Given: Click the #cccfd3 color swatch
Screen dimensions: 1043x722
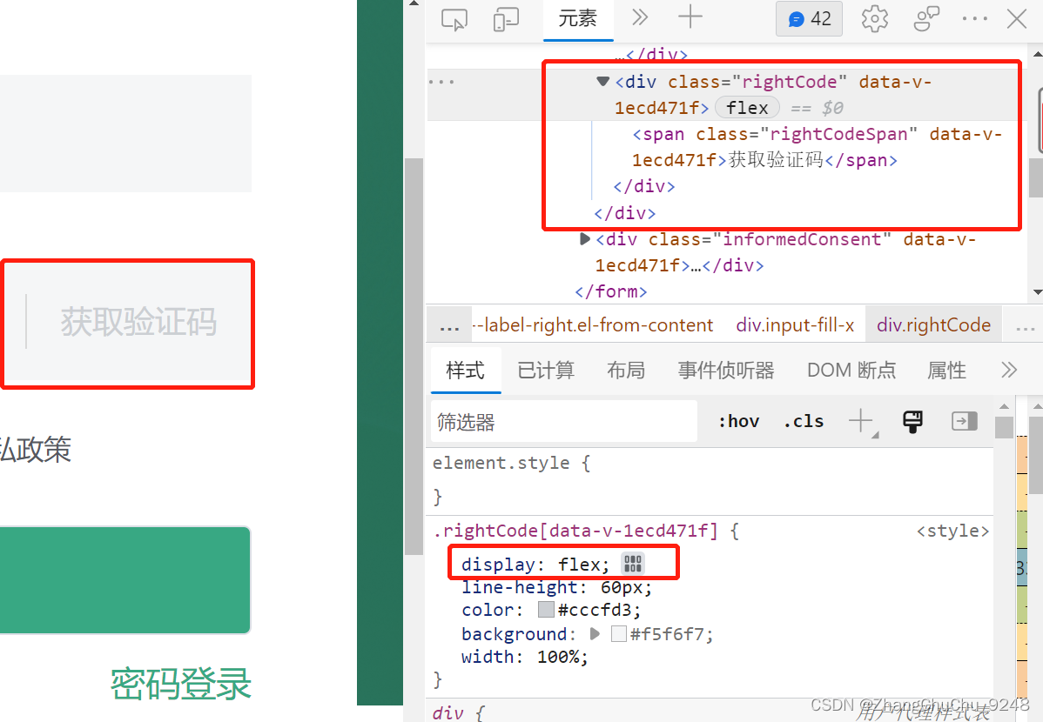Looking at the screenshot, I should click(x=547, y=610).
